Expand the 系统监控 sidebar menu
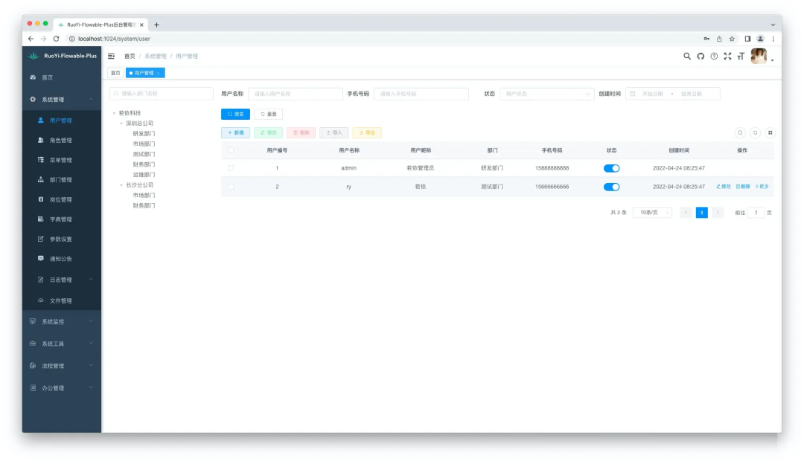 tap(61, 321)
